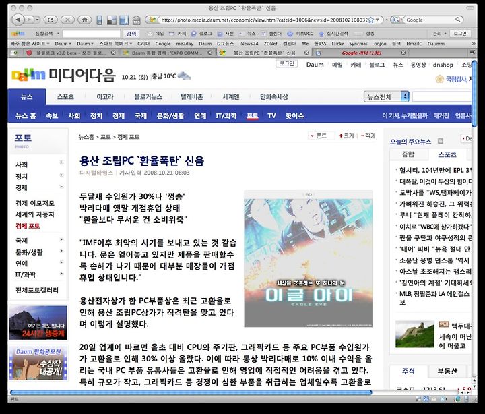Open 히트UCC from the Daum toolbar
The image size is (485, 414).
(x=300, y=34)
